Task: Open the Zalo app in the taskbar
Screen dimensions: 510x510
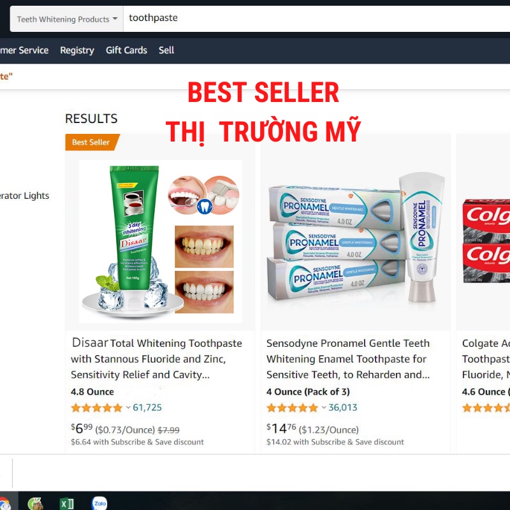Action: click(x=99, y=503)
